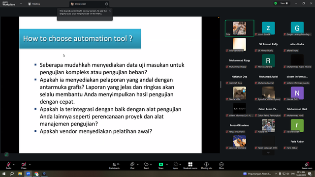
Task: Click the annotation pencil icon
Action: [x=6, y=154]
